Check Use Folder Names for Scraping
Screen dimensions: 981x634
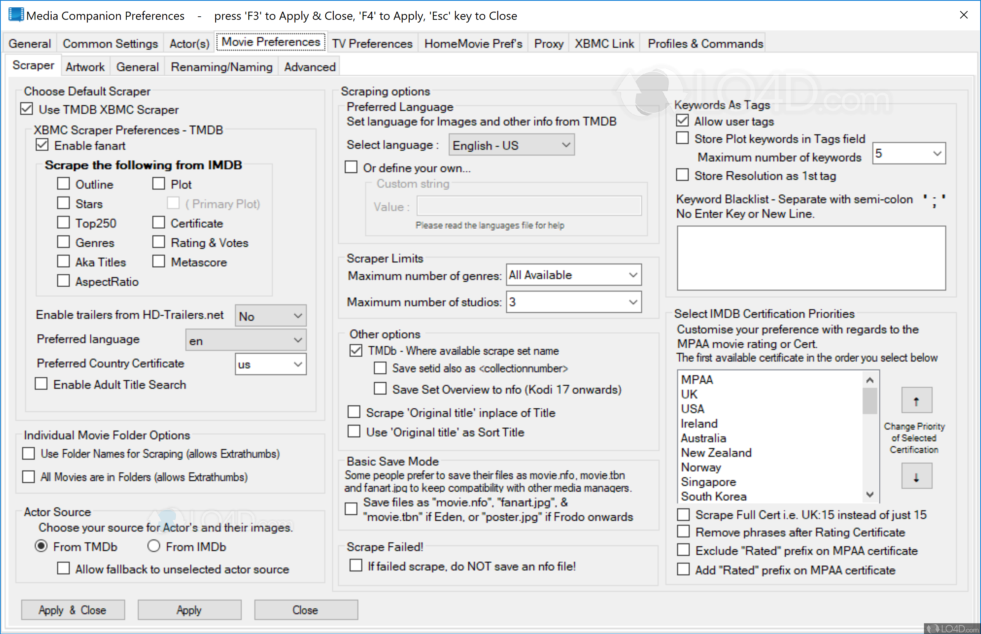[x=28, y=453]
